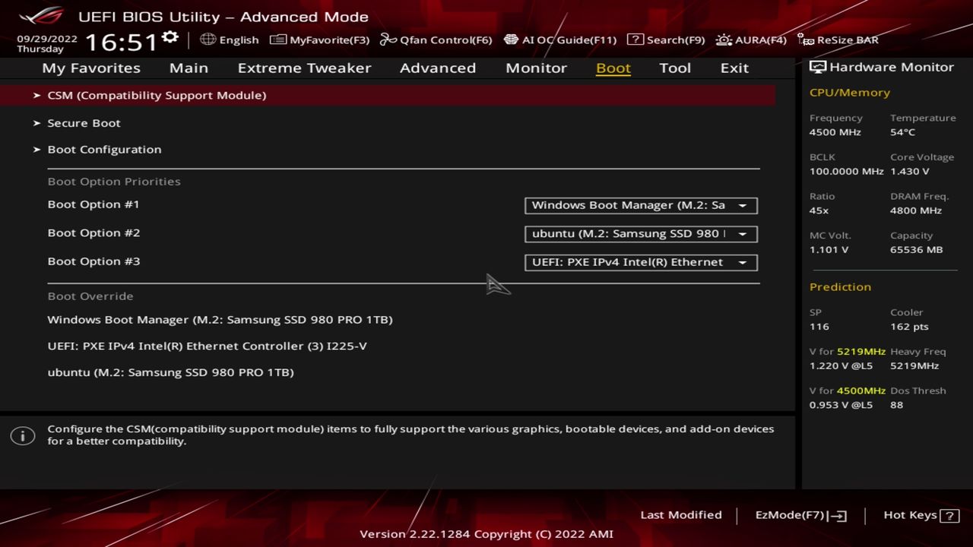Expand the Secure Boot submenu
Viewport: 973px width, 547px height.
click(84, 123)
